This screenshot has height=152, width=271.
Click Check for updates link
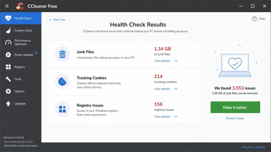[253, 147]
